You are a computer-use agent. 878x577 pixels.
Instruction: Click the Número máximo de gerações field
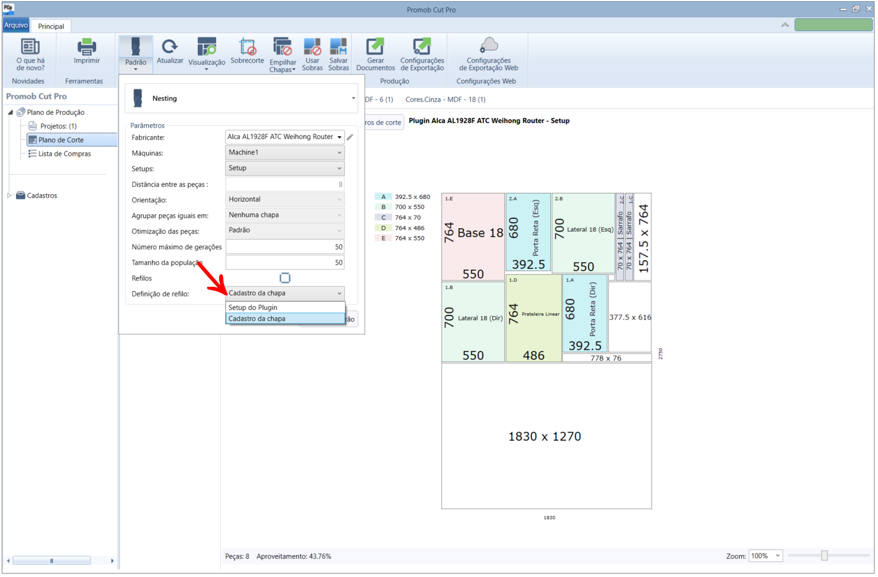pos(285,247)
